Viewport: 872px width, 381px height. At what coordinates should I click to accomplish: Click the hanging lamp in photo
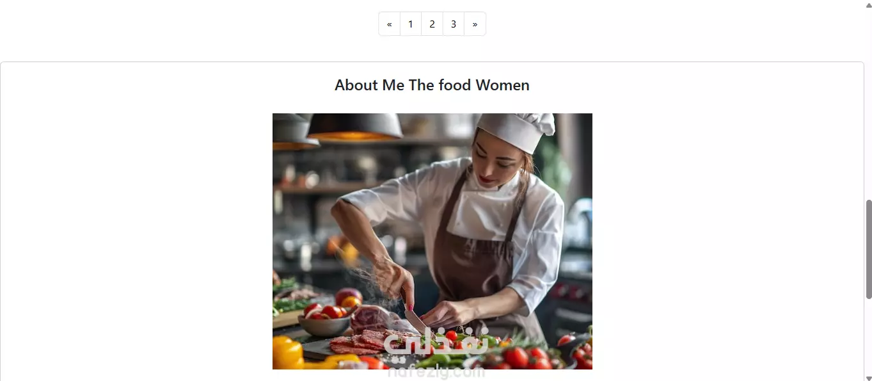(x=354, y=127)
